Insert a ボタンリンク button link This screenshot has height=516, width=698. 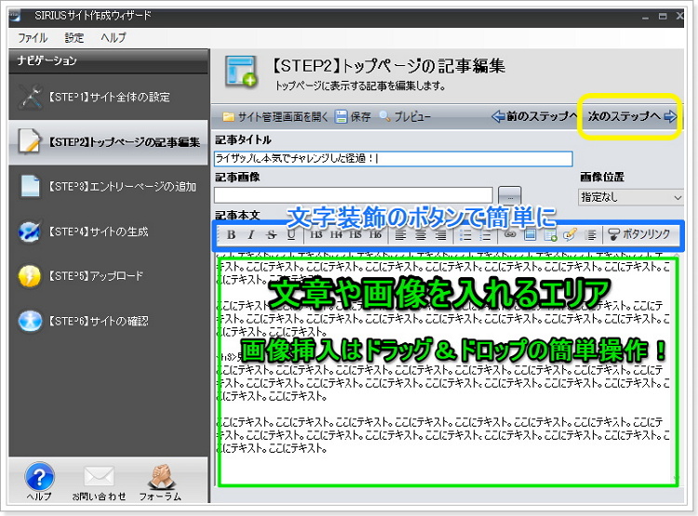coord(638,234)
